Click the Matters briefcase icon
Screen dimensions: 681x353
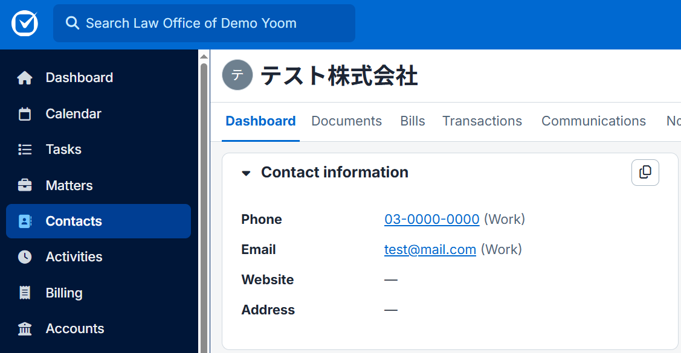tap(25, 185)
